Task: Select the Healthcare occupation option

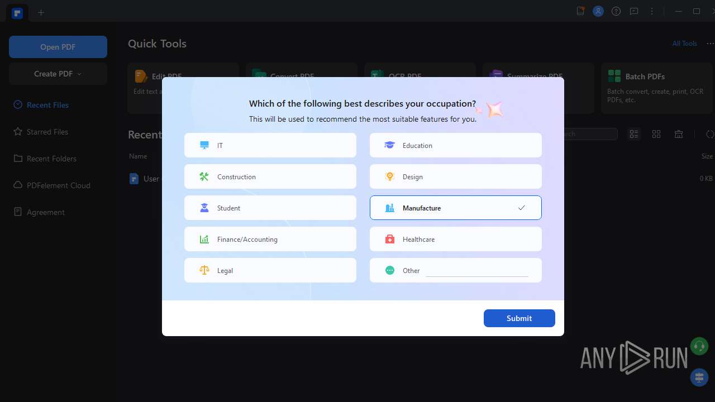Action: click(x=456, y=239)
